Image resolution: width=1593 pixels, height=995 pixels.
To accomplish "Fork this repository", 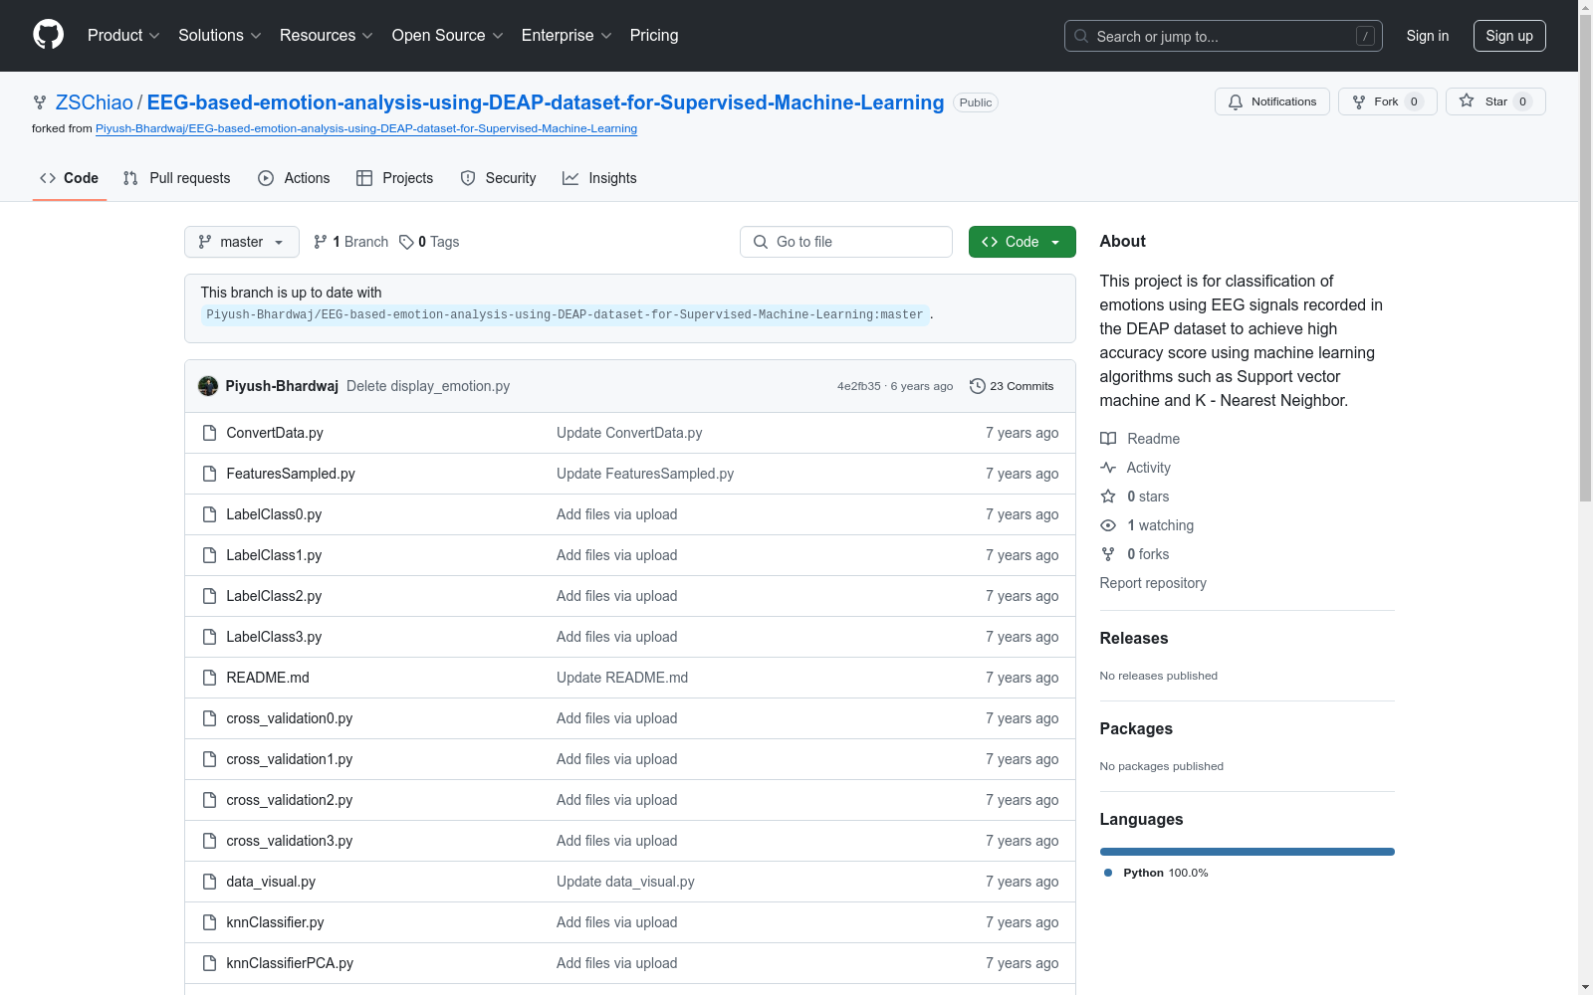I will (x=1387, y=101).
